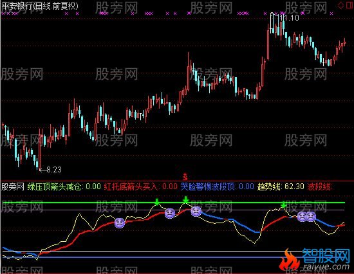Click the red S marker above indicator panel
354x274 pixels.
[185, 176]
